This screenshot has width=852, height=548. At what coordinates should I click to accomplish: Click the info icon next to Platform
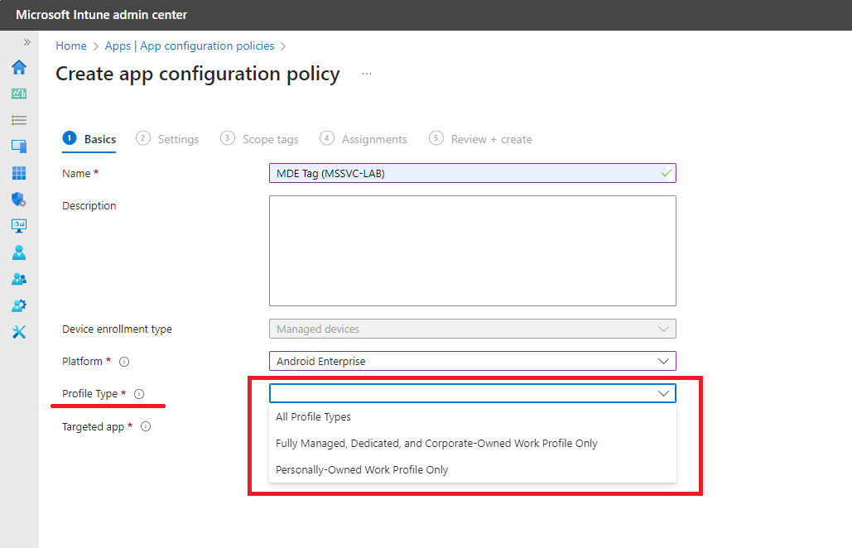click(x=124, y=362)
